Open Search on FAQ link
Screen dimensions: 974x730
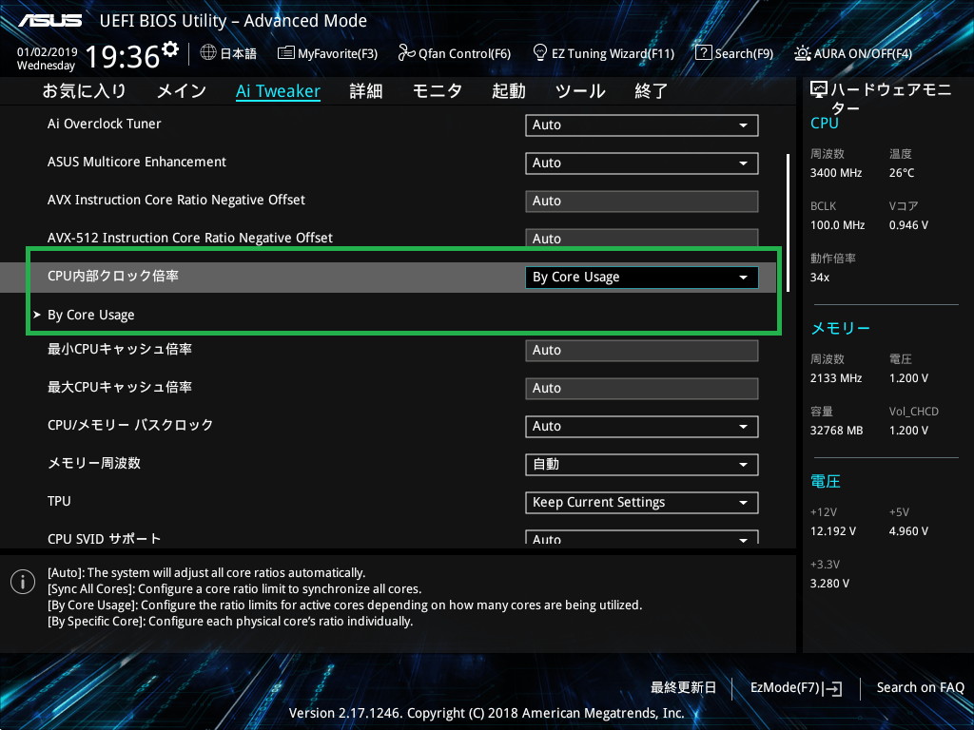[920, 688]
